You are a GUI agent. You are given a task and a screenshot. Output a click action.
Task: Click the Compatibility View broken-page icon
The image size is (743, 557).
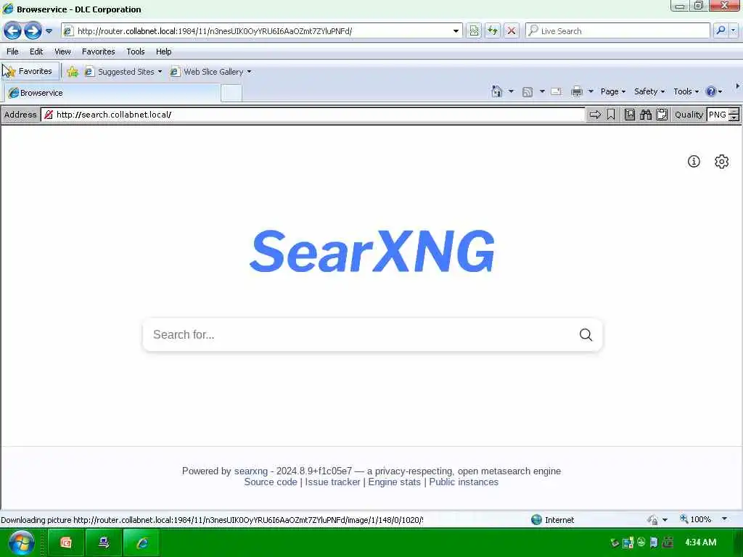[474, 30]
